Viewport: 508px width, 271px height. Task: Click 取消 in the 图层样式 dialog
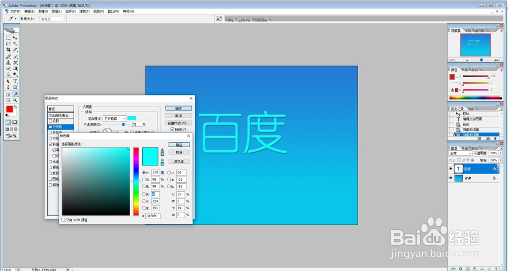[178, 116]
